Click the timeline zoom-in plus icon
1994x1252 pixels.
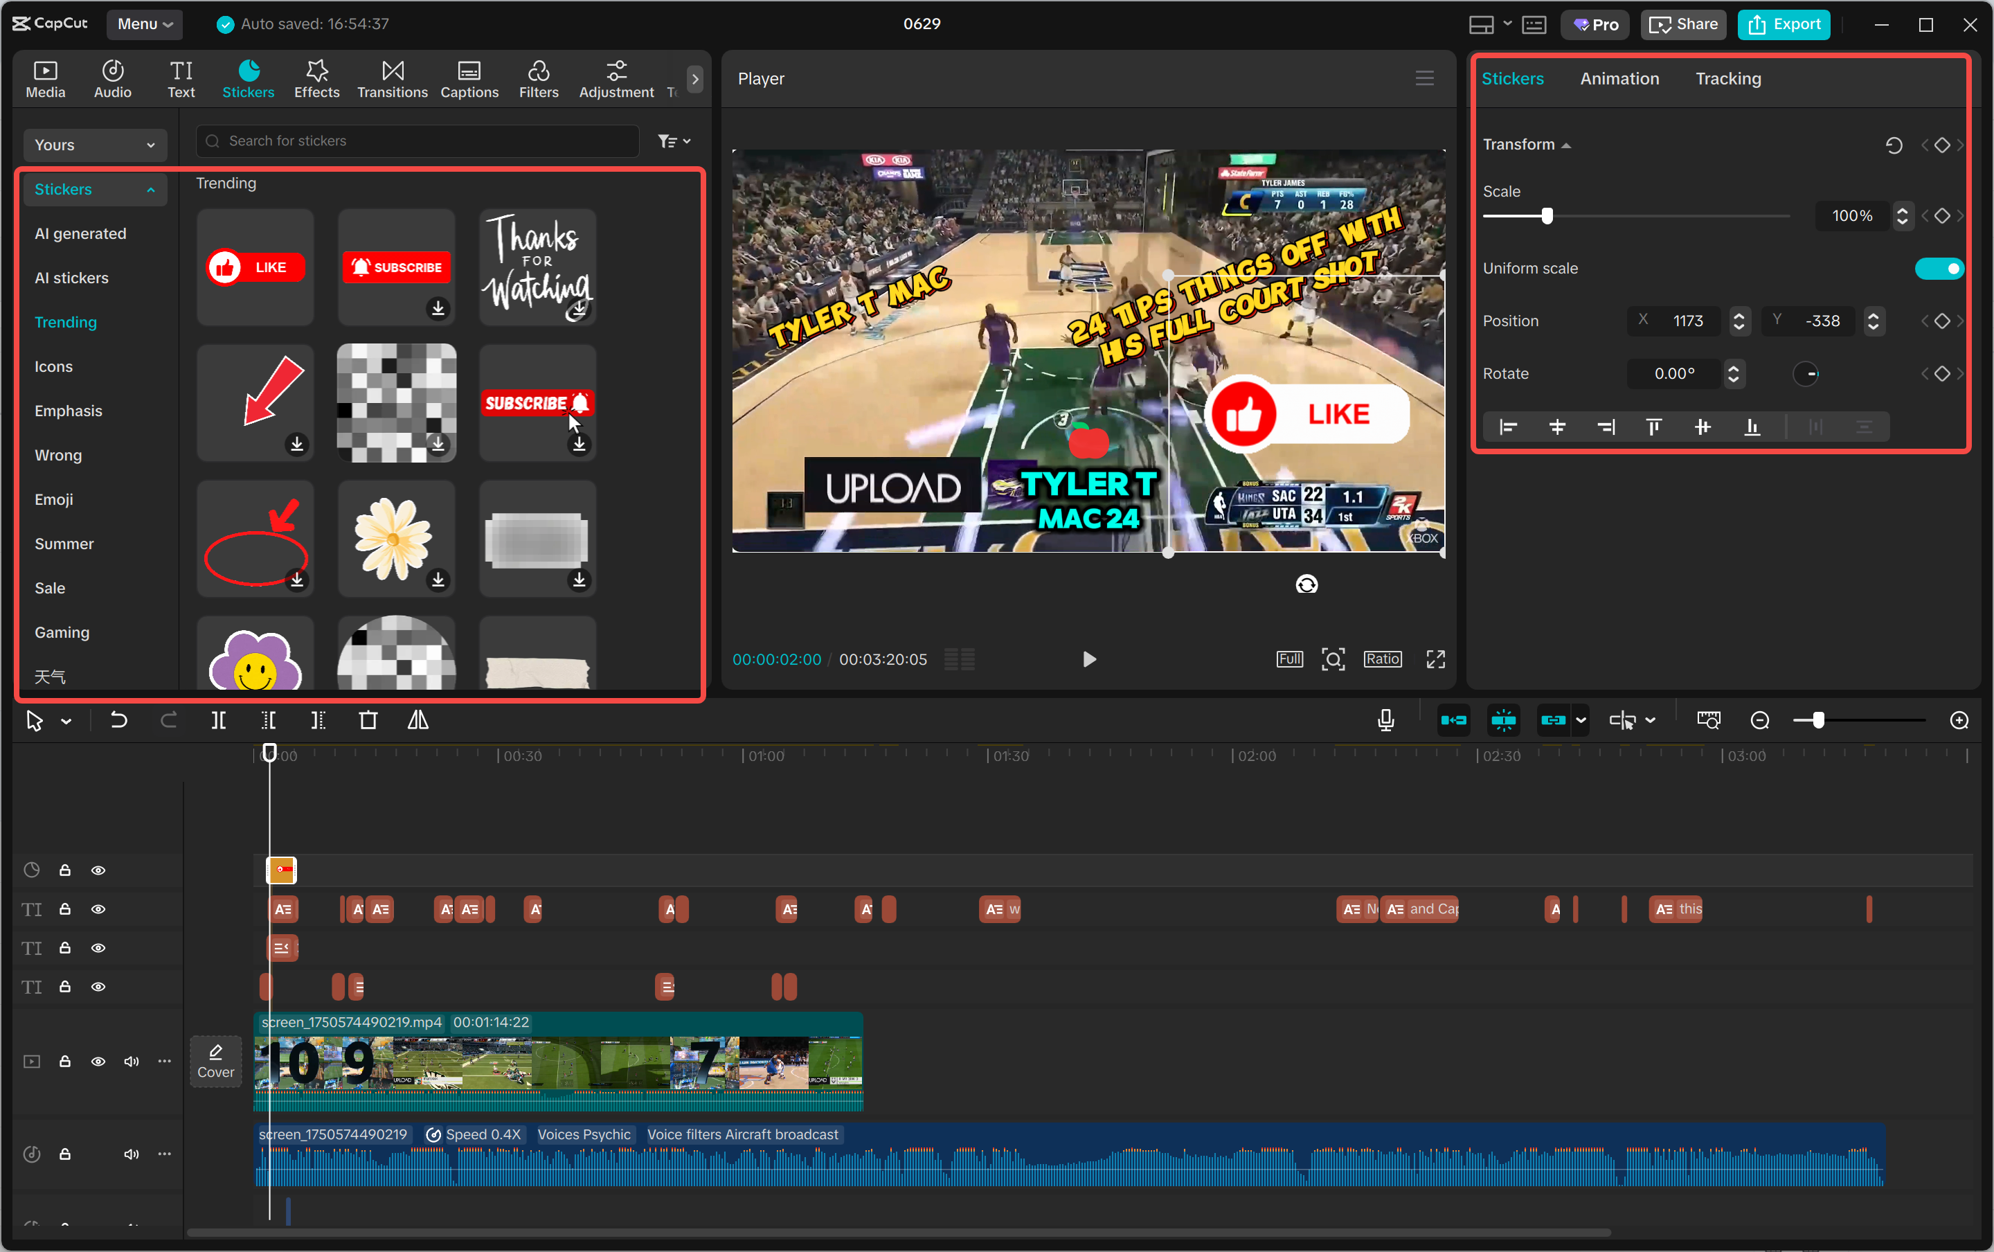coord(1959,720)
